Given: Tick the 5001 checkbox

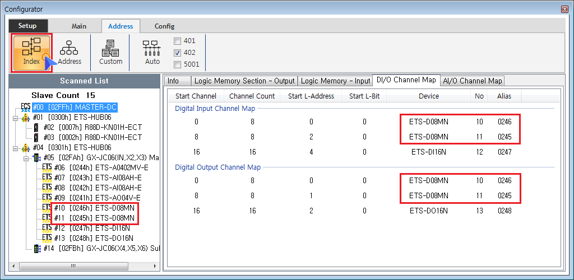Looking at the screenshot, I should click(178, 64).
